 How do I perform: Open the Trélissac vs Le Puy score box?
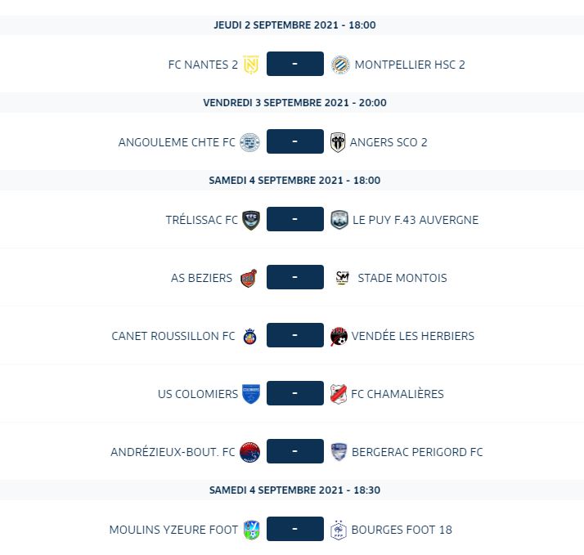(294, 220)
